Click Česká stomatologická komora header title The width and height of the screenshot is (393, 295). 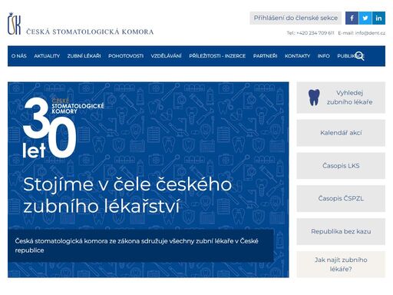[90, 32]
